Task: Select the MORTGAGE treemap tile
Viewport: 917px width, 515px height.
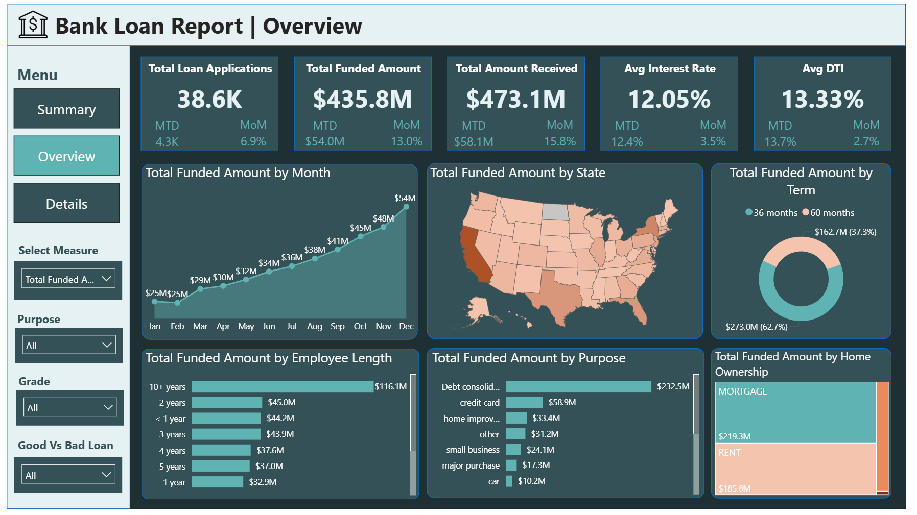Action: click(795, 412)
